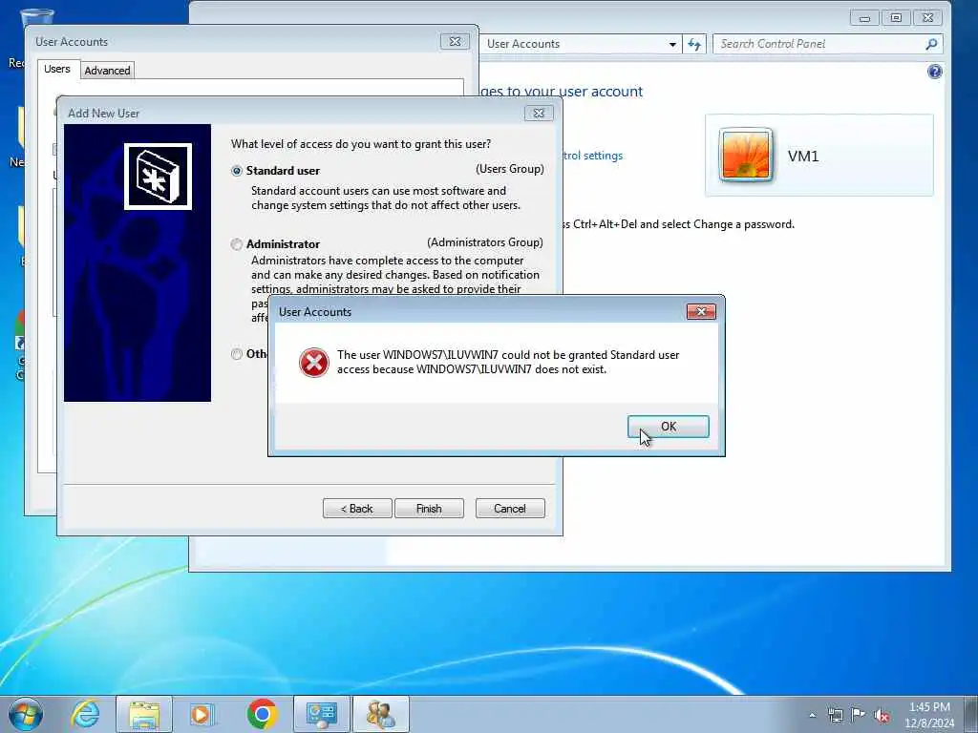Click OK in the error dialog
Image resolution: width=978 pixels, height=733 pixels.
[668, 427]
